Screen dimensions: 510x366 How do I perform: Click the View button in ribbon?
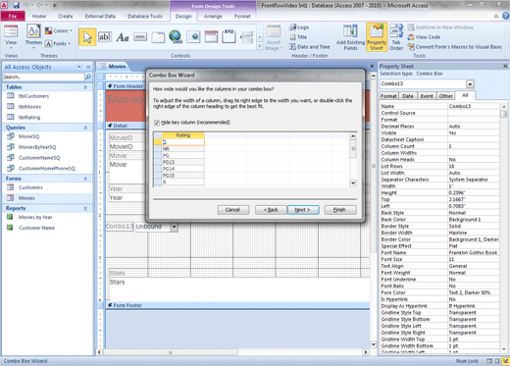11,36
